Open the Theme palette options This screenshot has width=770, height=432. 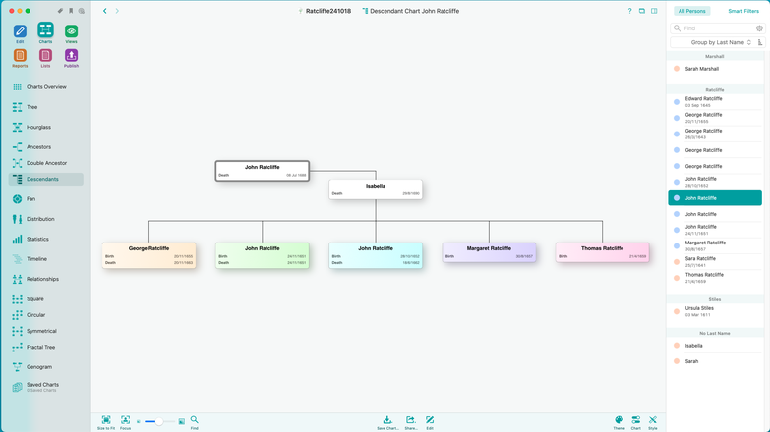pos(619,422)
